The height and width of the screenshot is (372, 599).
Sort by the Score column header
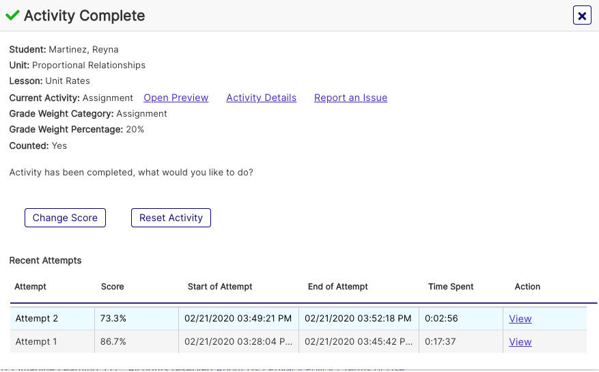pyautogui.click(x=112, y=287)
